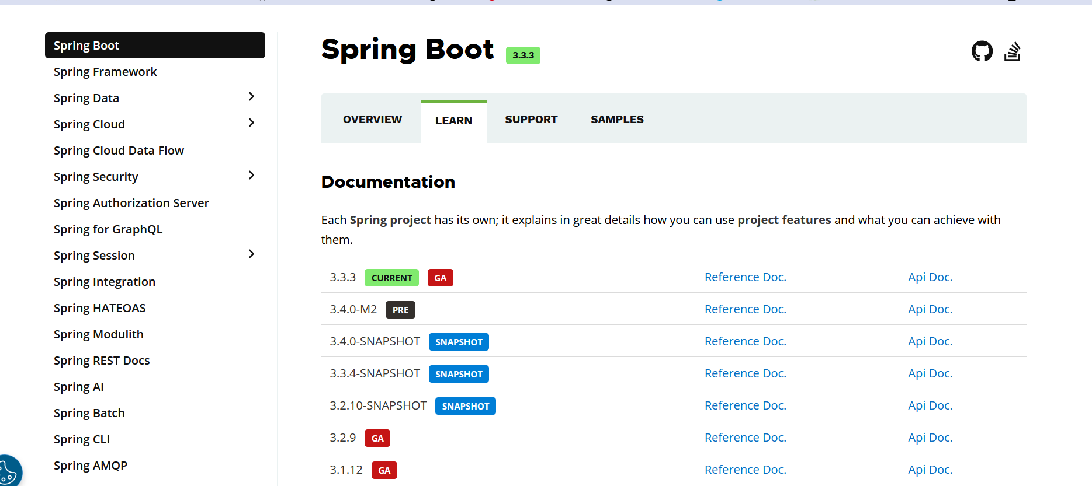Click the CURRENT badge on 3.3.3 row
The width and height of the screenshot is (1092, 486).
(x=391, y=278)
